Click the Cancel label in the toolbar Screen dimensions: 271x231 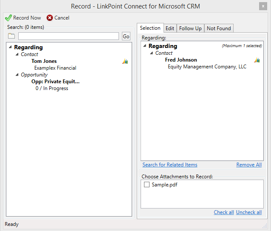pyautogui.click(x=62, y=18)
